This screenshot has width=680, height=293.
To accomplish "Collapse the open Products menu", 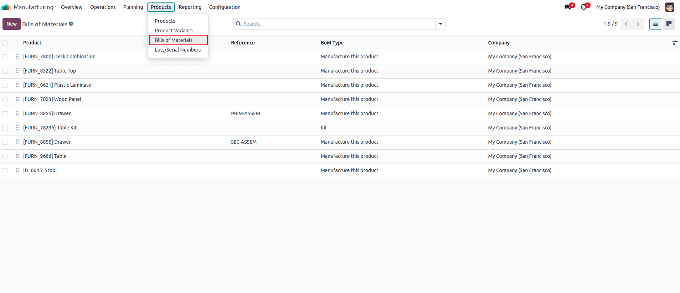I will coord(161,7).
